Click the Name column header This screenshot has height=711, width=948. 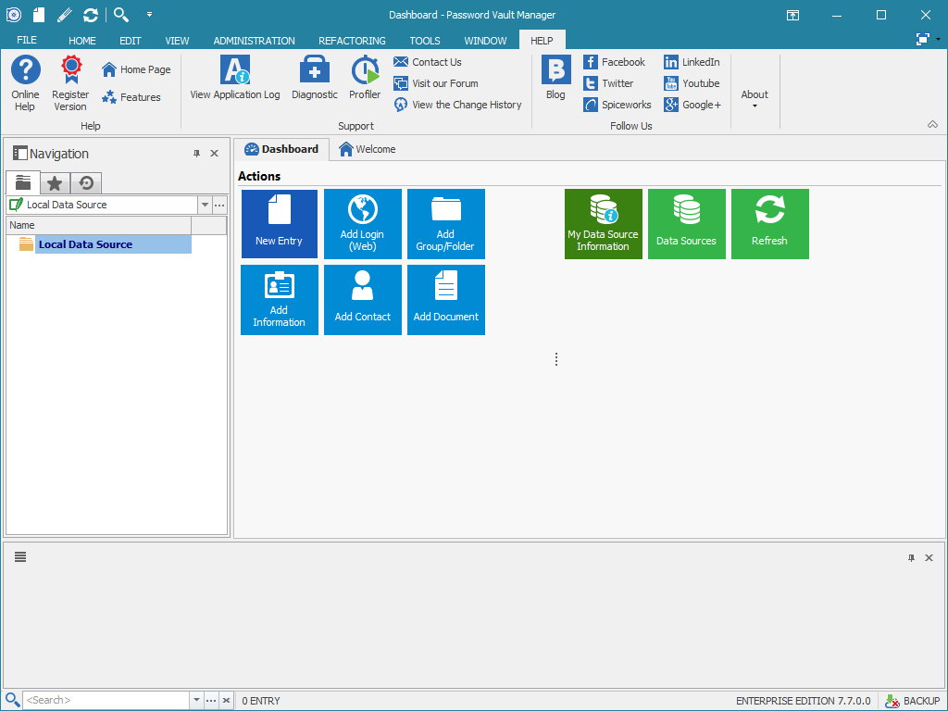tap(98, 225)
